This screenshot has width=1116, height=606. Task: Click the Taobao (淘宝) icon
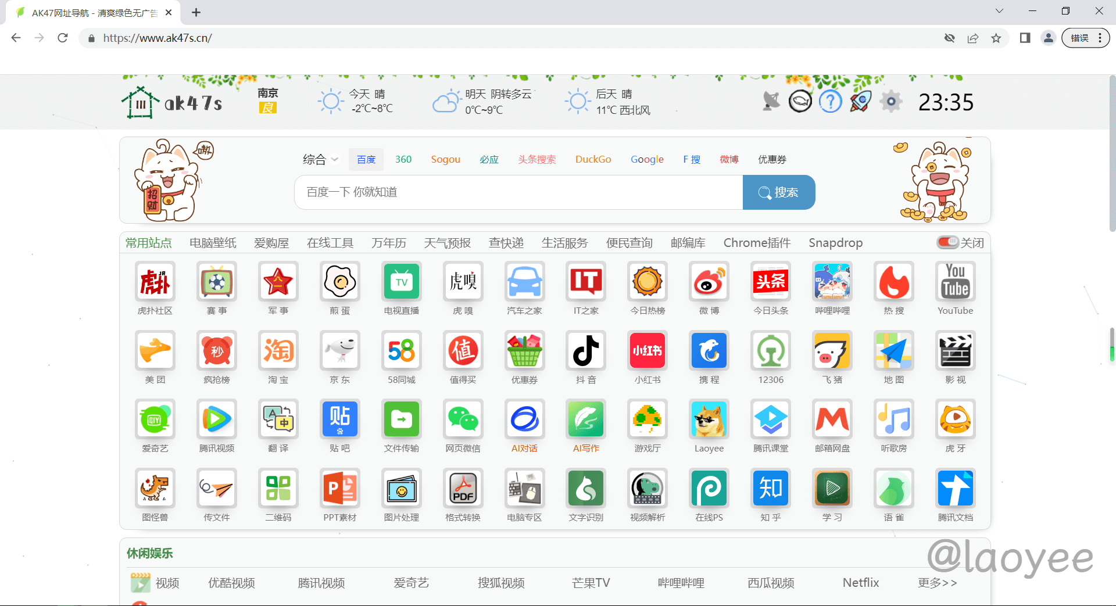click(278, 351)
